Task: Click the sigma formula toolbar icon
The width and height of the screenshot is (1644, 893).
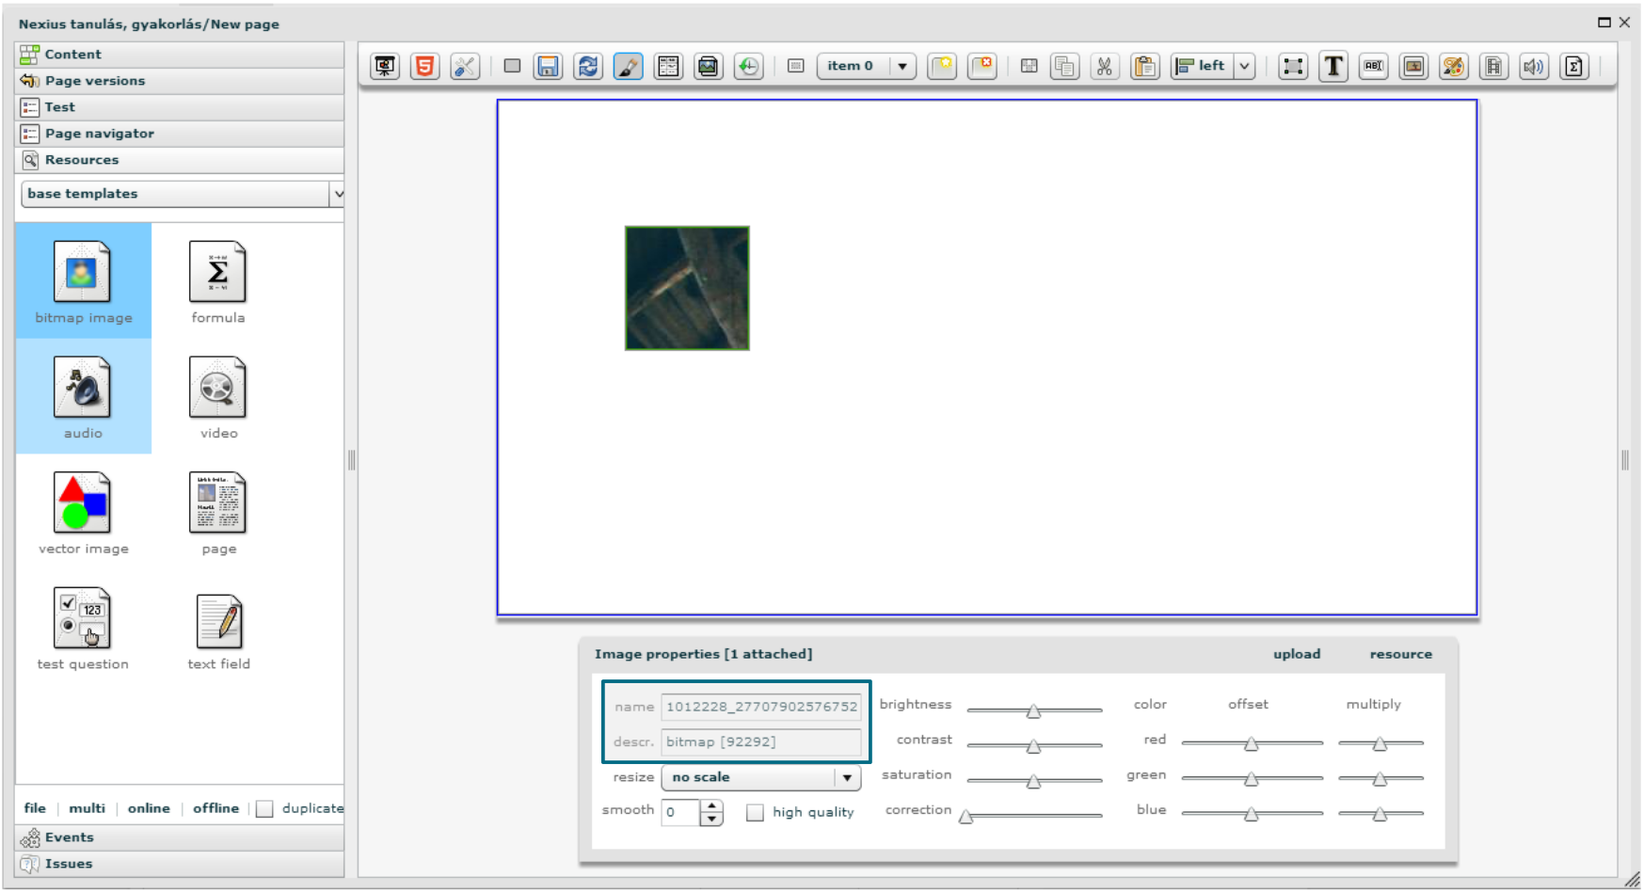Action: point(1574,66)
